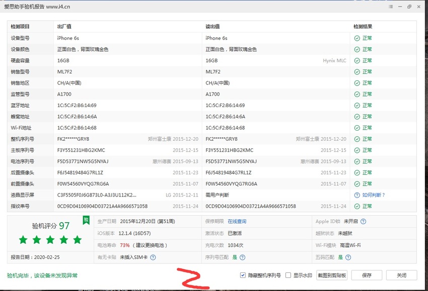Screen dimensions: 428x291
Task: Select read-out value FK2******GRY8
Action: pyautogui.click(x=222, y=139)
